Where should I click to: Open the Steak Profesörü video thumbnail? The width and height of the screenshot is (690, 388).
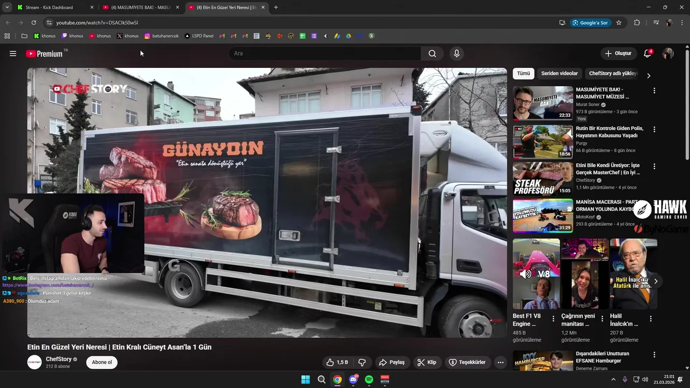543,179
